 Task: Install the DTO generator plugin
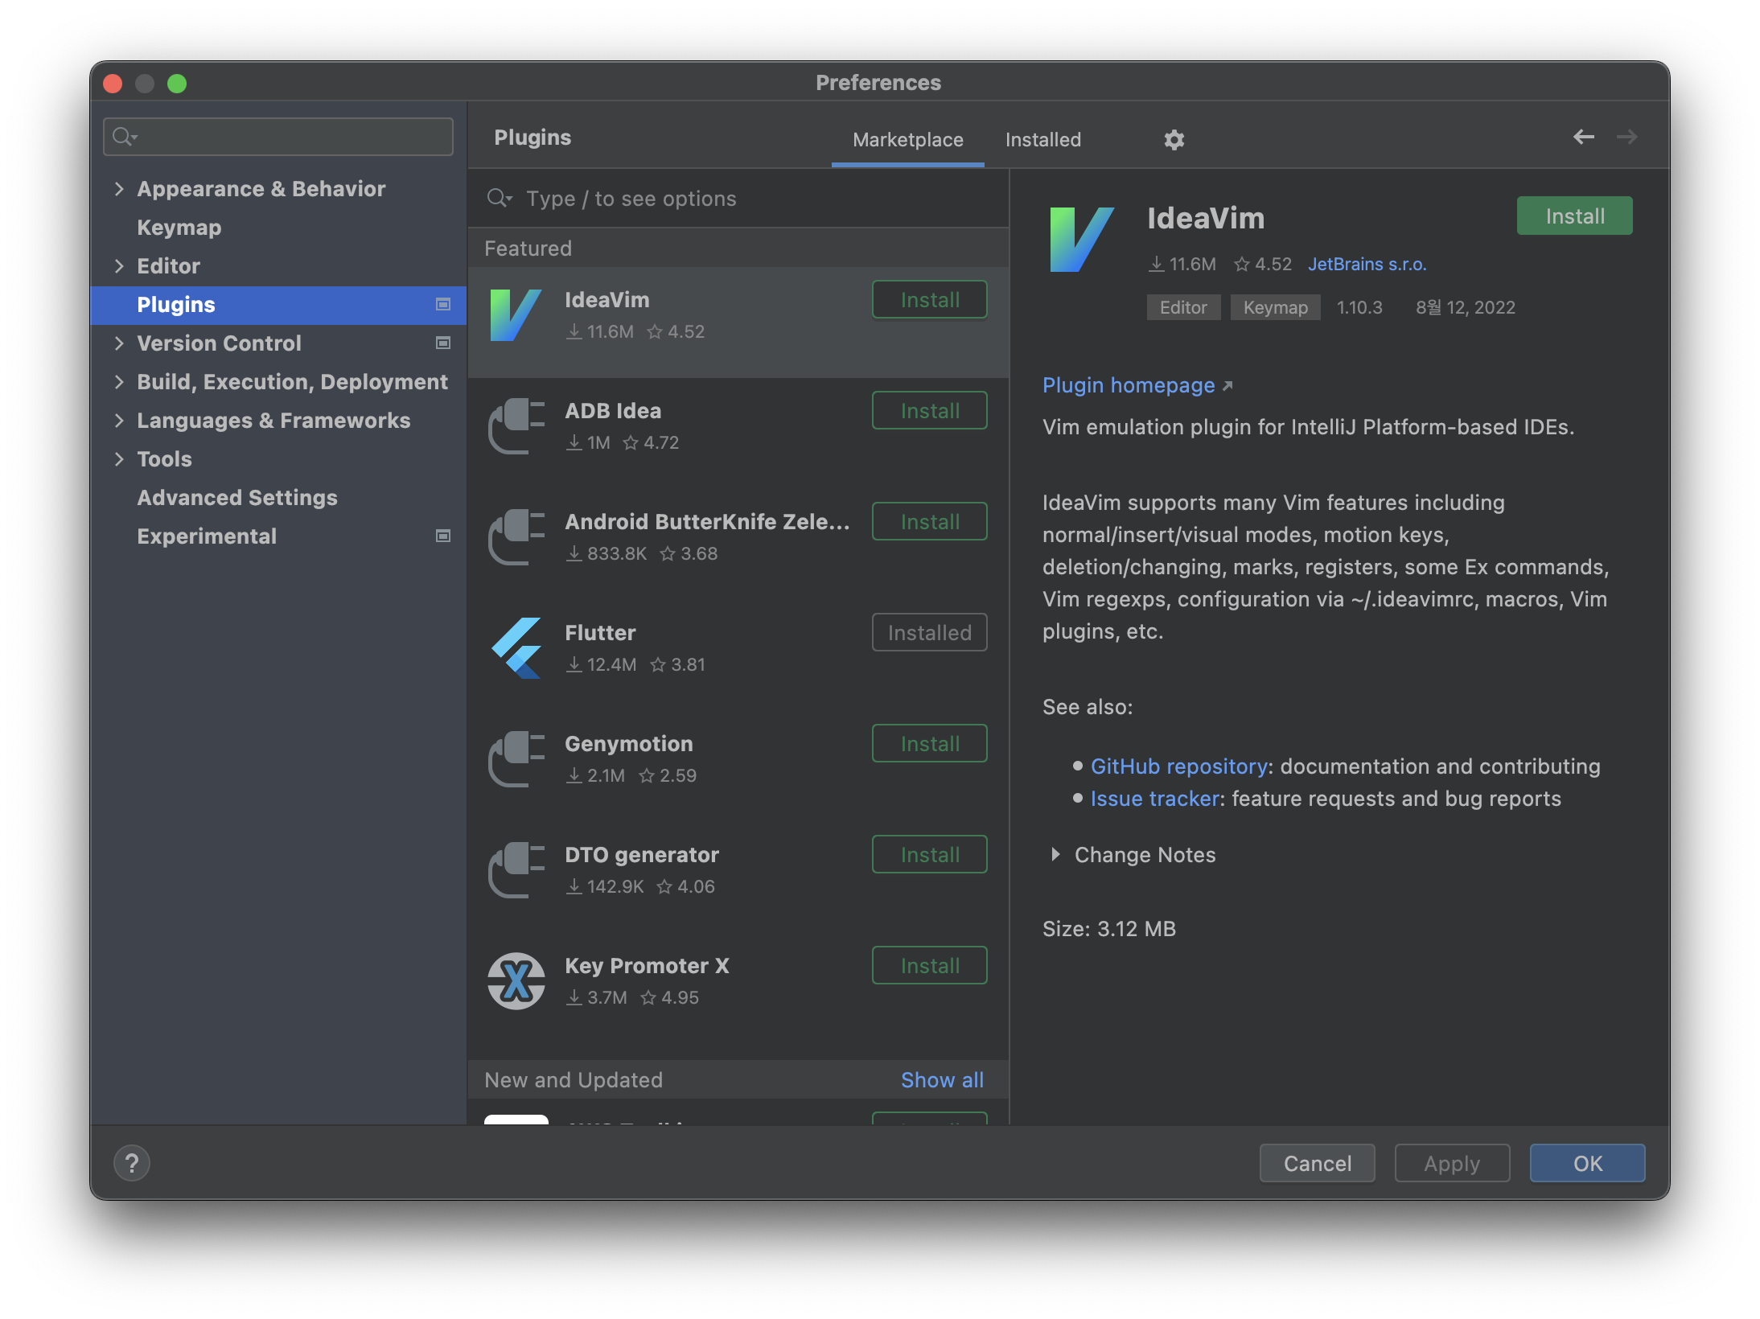(x=929, y=854)
